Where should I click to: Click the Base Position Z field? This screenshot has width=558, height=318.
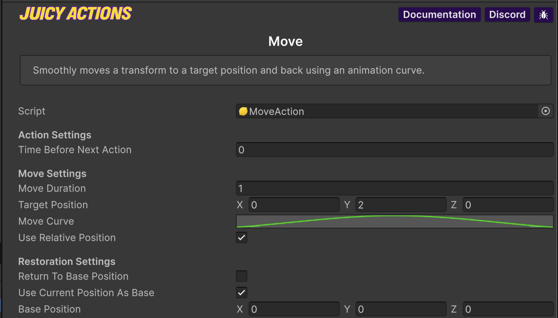(508, 309)
